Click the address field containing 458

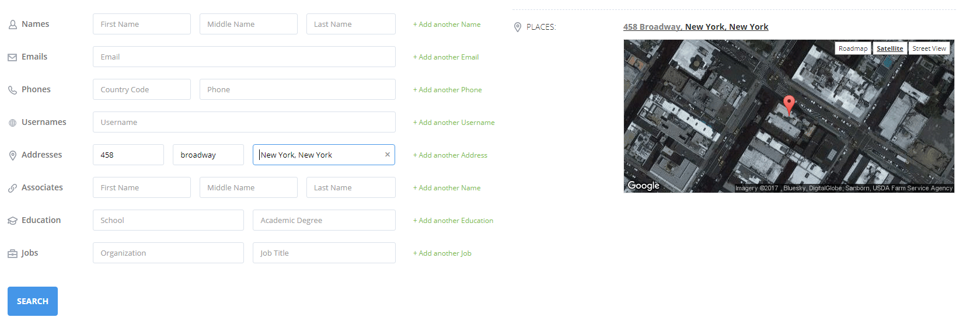click(x=128, y=155)
